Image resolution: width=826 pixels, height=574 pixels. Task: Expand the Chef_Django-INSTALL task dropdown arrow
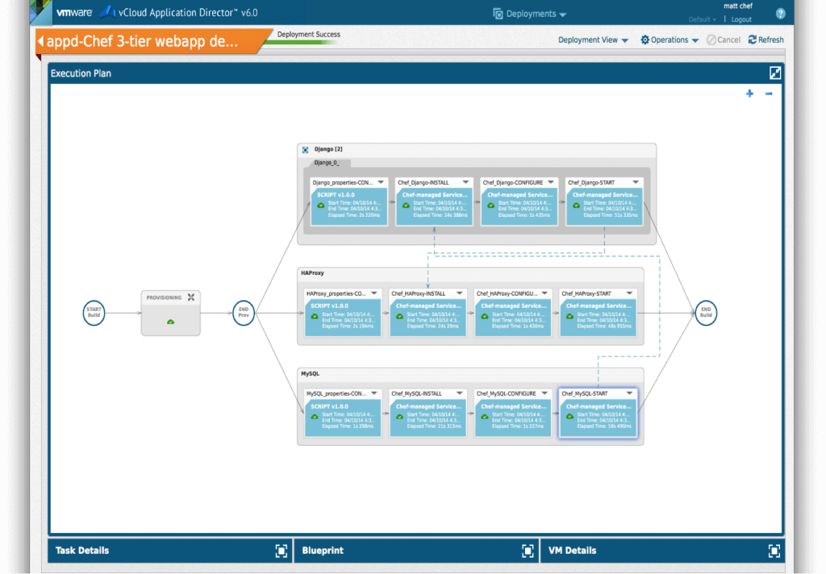click(465, 182)
